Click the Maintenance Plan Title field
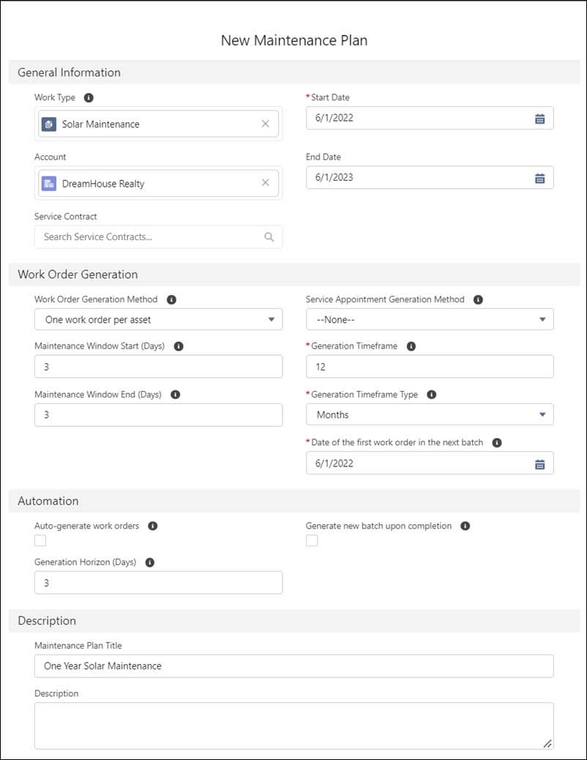 (293, 666)
